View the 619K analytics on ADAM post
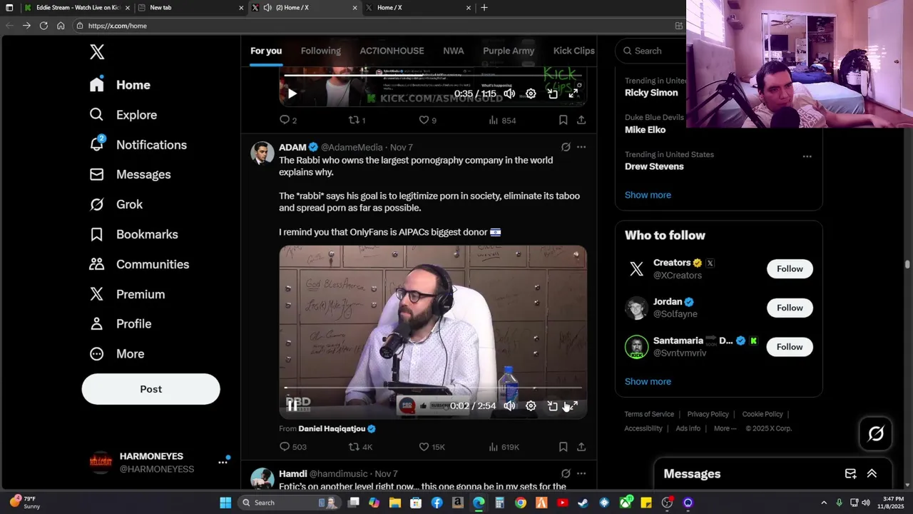Viewport: 913px width, 514px height. 504,447
